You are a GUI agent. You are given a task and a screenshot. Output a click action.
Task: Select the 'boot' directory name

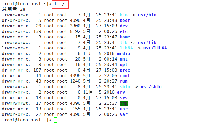click(125, 20)
